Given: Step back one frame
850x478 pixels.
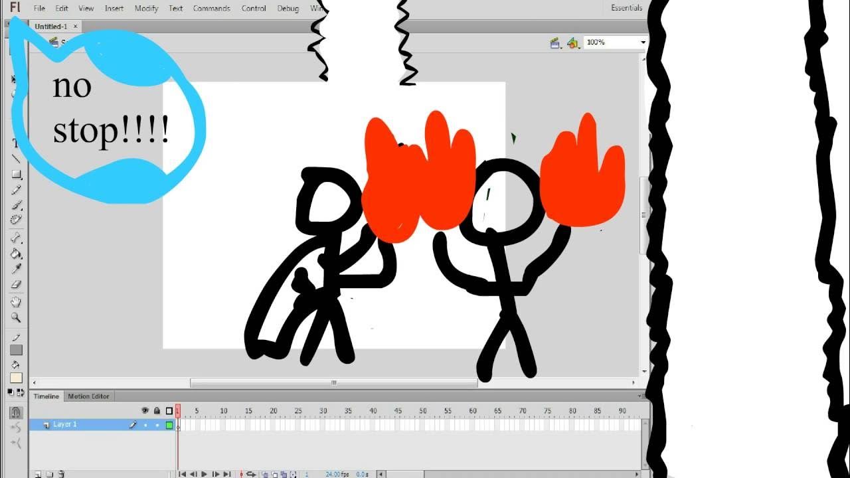Looking at the screenshot, I should tap(193, 474).
